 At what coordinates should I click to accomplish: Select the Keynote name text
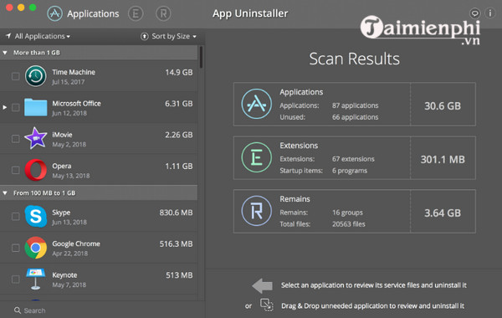click(64, 275)
